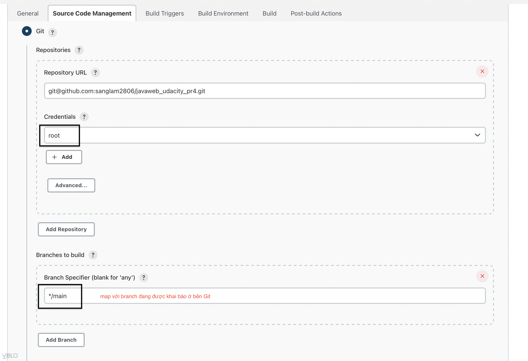This screenshot has height=361, width=528.
Task: Go to the Build Environment tab
Action: click(x=223, y=13)
